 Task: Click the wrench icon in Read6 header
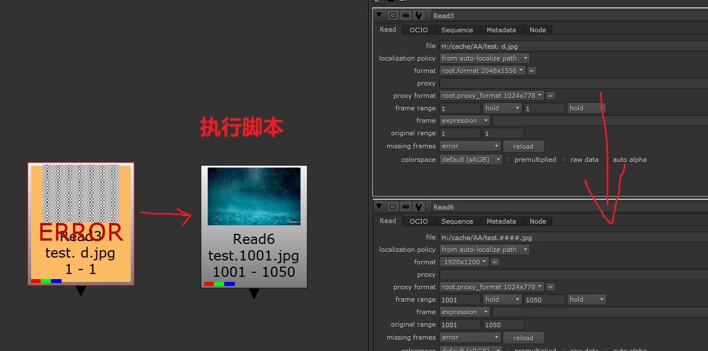(x=419, y=207)
